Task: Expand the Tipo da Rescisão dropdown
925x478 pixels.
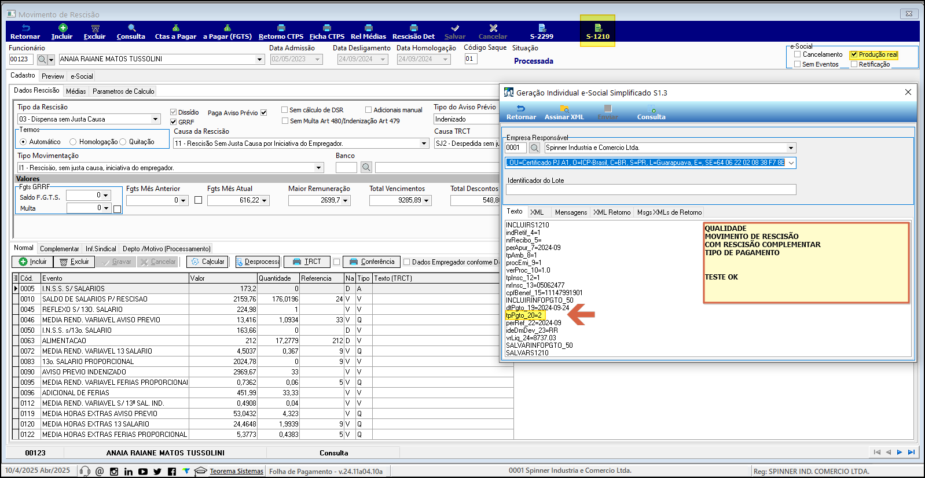Action: pos(155,119)
